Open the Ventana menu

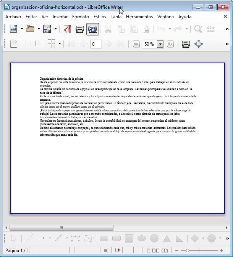pos(165,17)
